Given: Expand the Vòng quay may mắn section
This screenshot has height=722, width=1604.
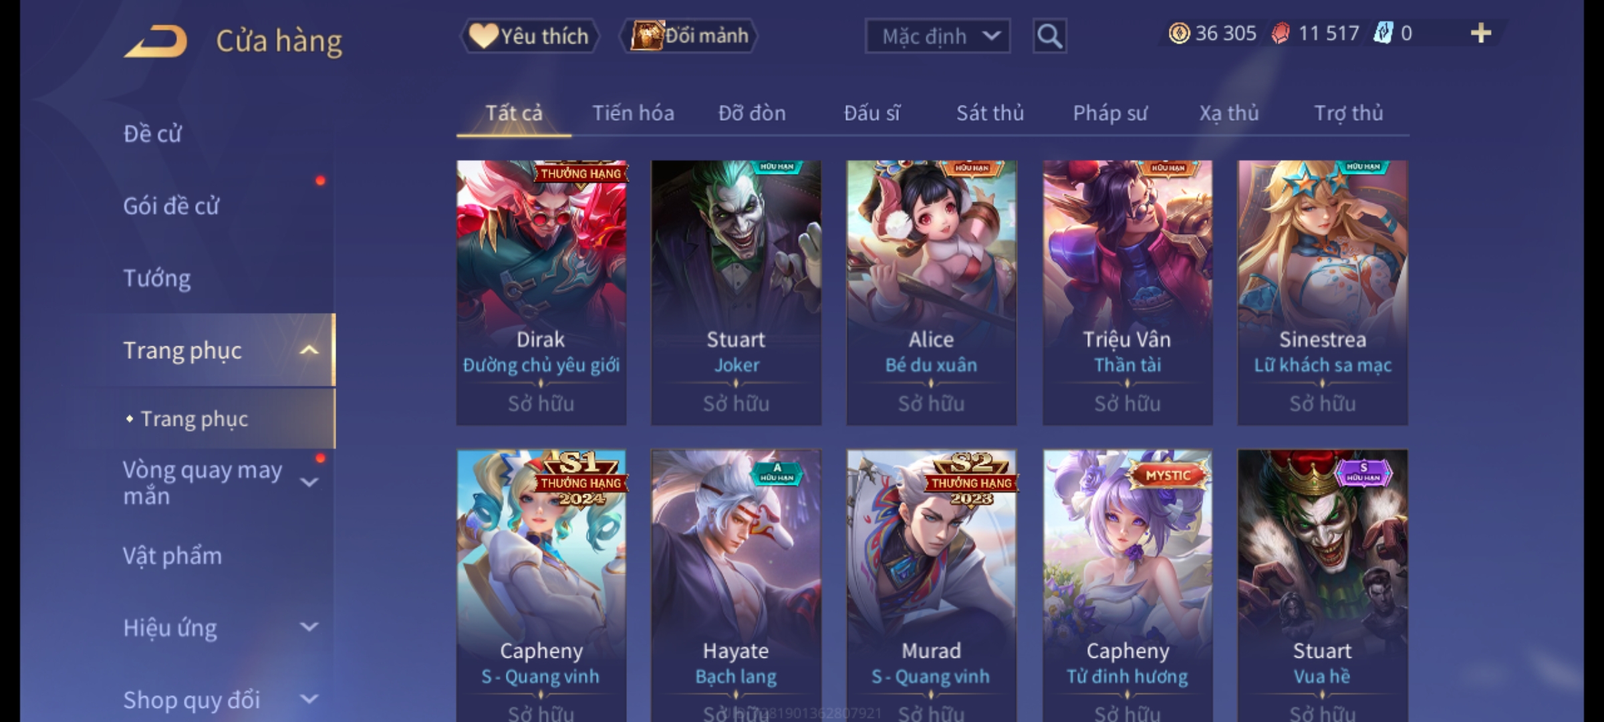Looking at the screenshot, I should pyautogui.click(x=309, y=482).
